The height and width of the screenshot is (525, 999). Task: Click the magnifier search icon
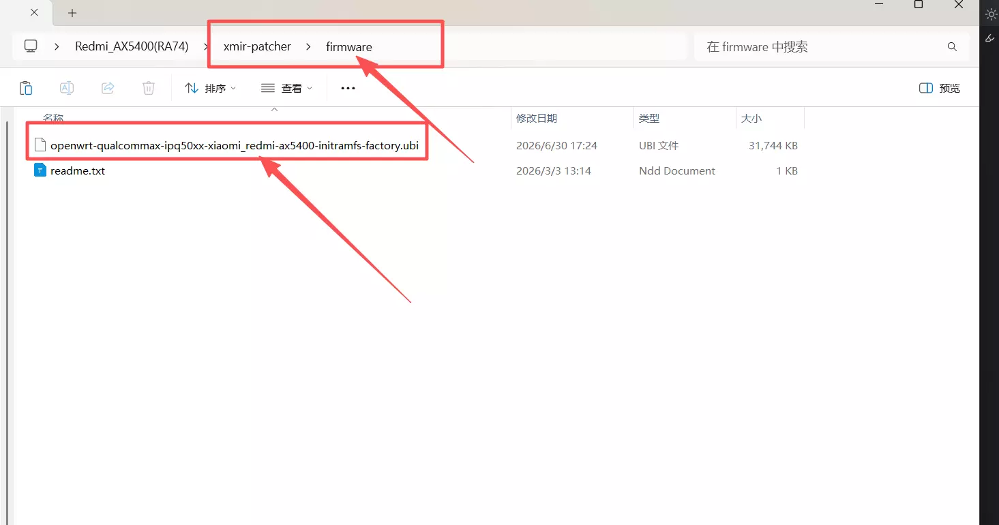952,46
